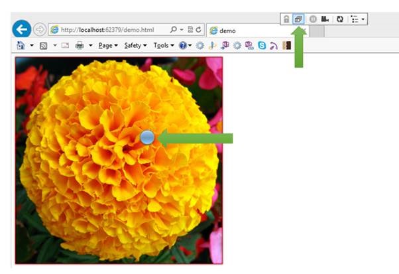Click the RSS feeds icon in command bar
This screenshot has height=274, width=399.
[x=43, y=46]
